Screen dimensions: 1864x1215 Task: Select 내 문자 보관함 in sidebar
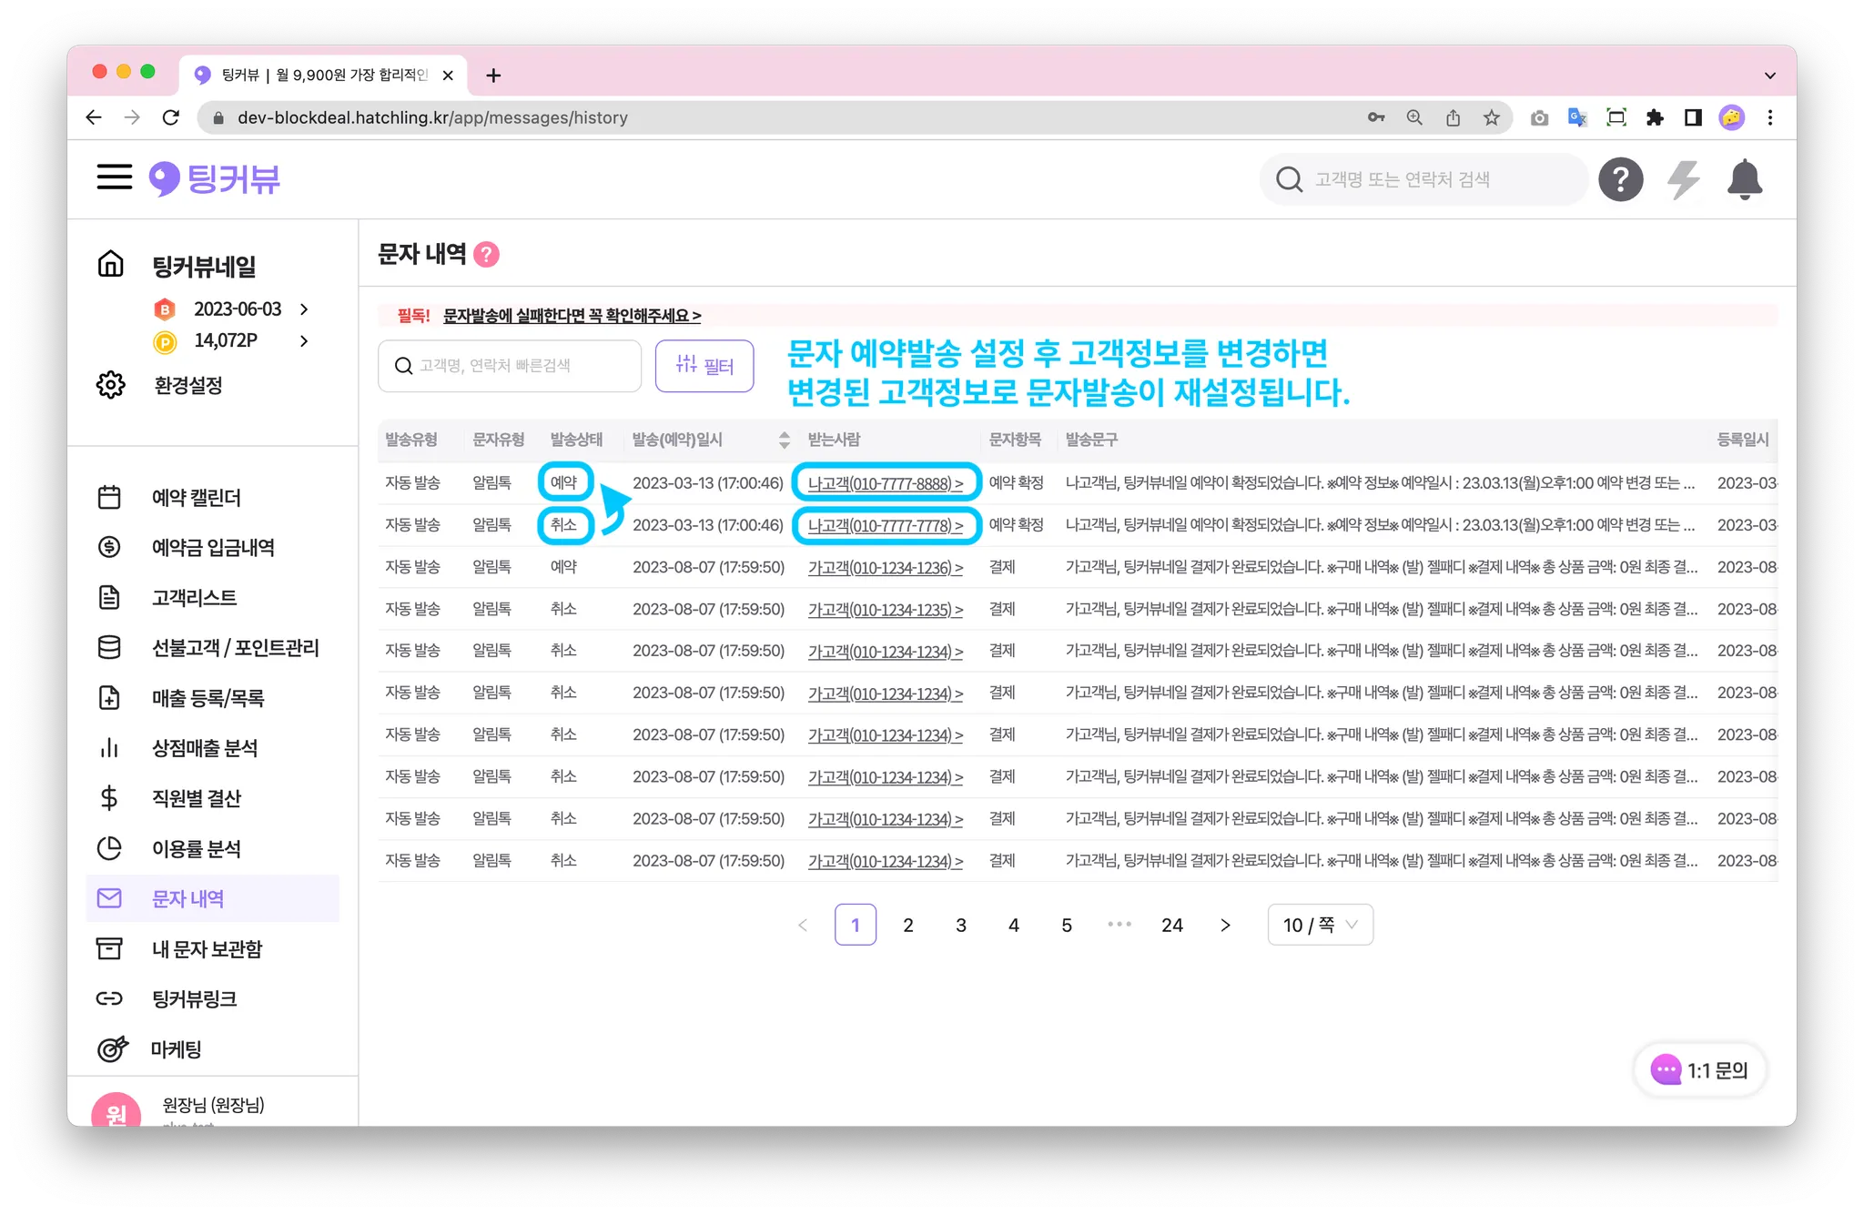pyautogui.click(x=206, y=949)
